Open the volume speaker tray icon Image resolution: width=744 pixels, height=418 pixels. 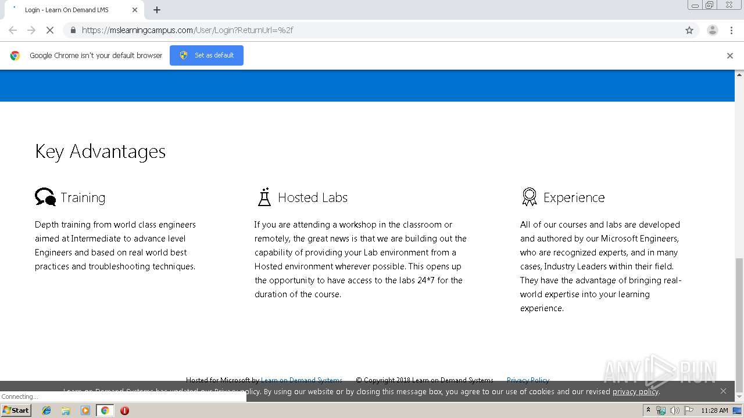[674, 410]
